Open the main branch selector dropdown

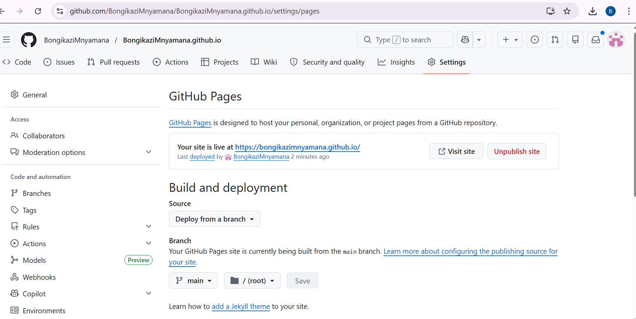pos(193,280)
